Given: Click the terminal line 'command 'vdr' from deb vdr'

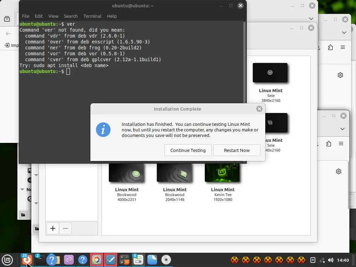Looking at the screenshot, I should (75, 36).
